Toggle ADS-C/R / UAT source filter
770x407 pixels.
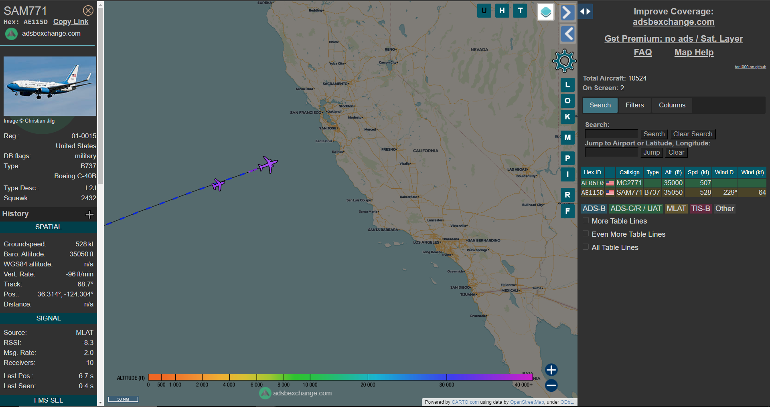[x=636, y=209]
